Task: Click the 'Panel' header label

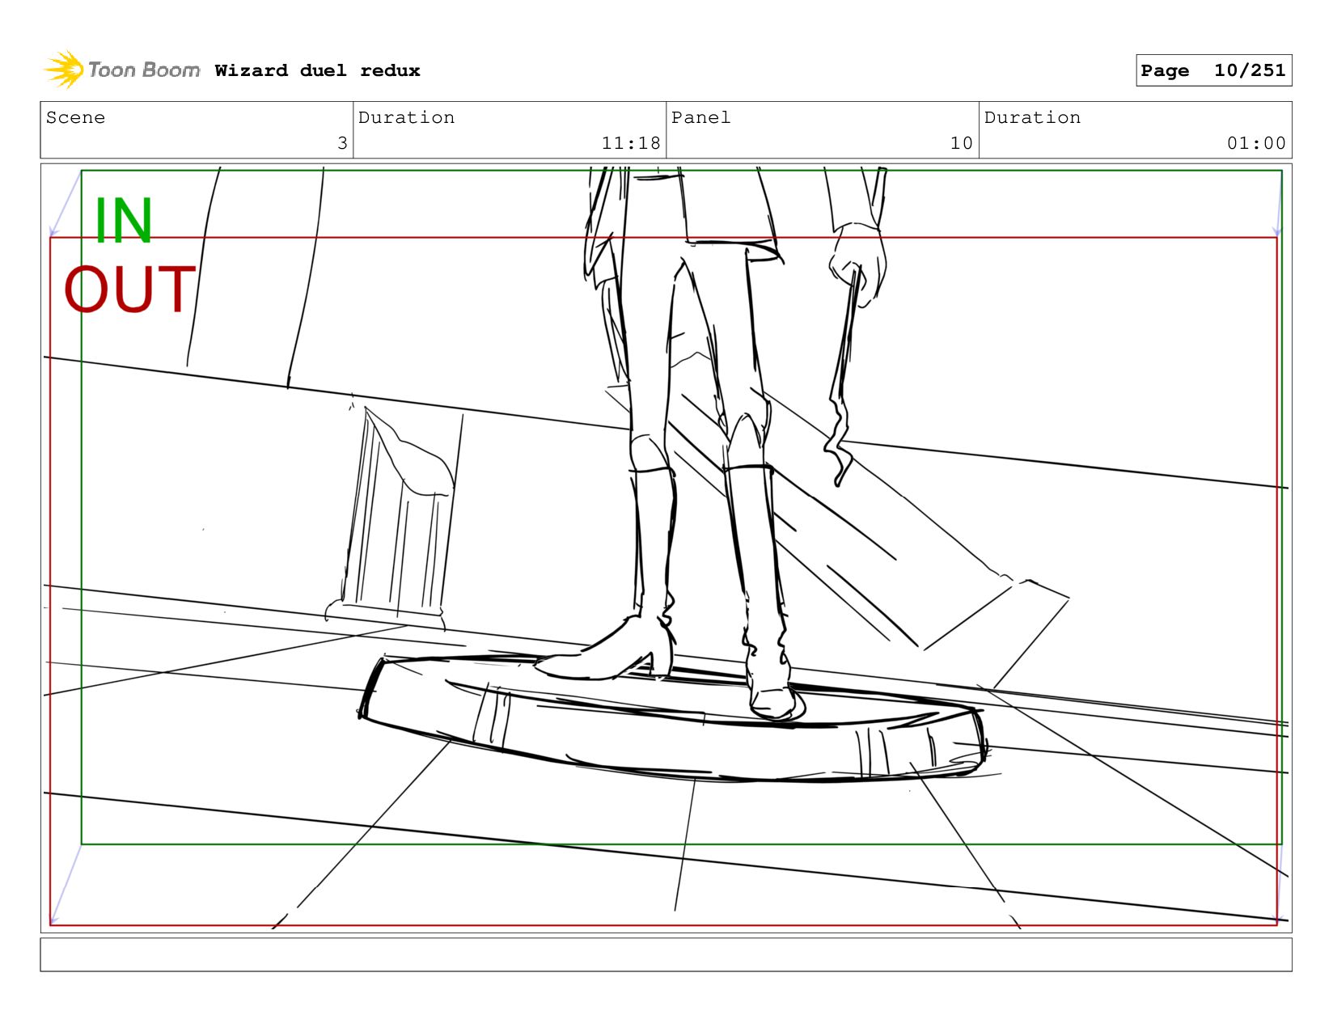Action: [700, 117]
